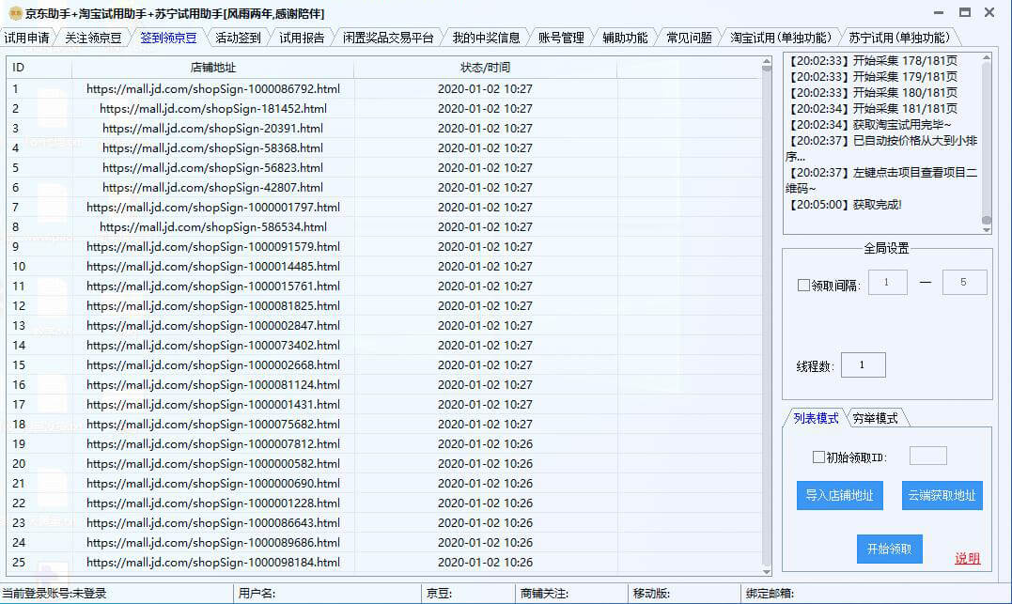Focus the 线程数 input field
The height and width of the screenshot is (604, 1012).
pos(863,365)
